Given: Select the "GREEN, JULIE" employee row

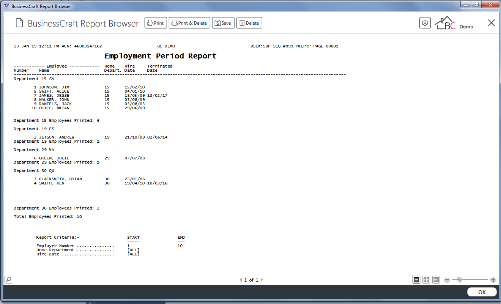Looking at the screenshot, I should pos(89,158).
